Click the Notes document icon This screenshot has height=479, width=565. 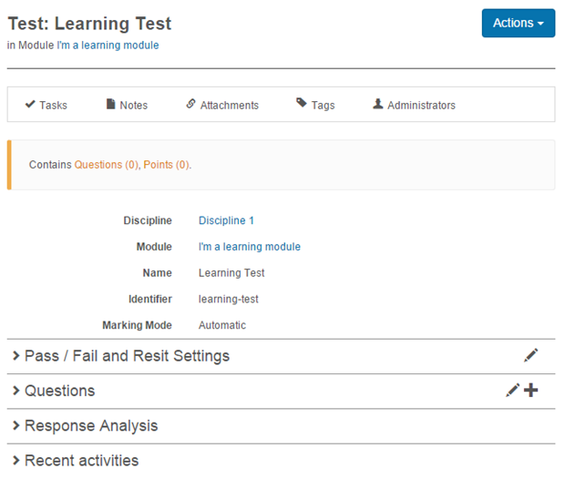point(111,105)
